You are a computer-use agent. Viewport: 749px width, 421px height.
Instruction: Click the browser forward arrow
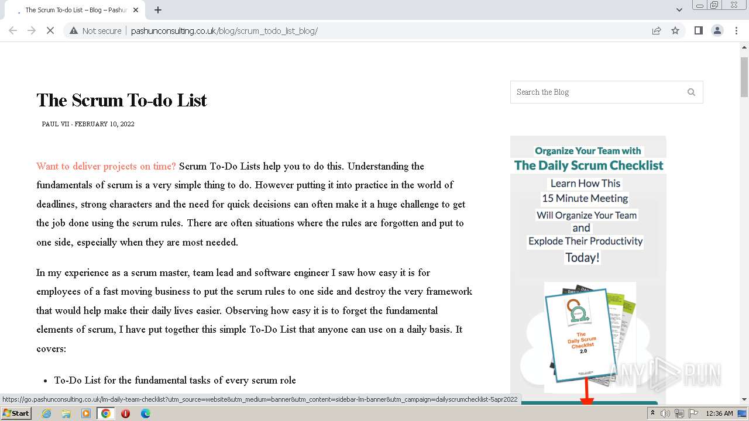[x=32, y=30]
